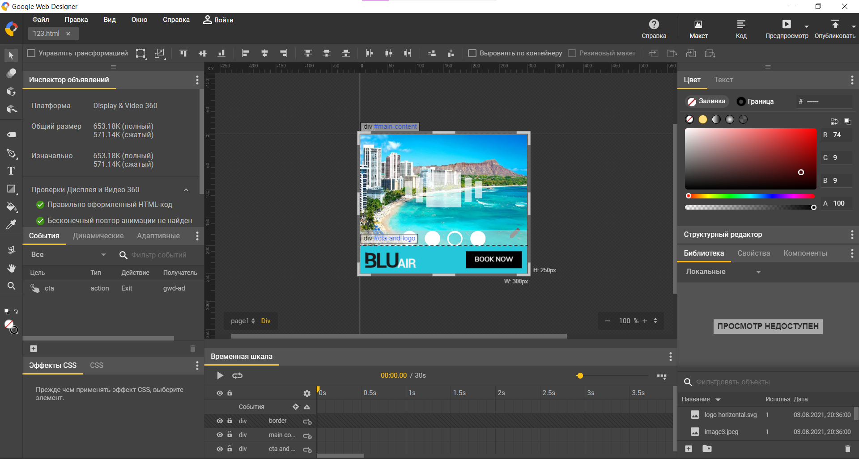Hide the border div layer
This screenshot has width=859, height=459.
(220, 421)
